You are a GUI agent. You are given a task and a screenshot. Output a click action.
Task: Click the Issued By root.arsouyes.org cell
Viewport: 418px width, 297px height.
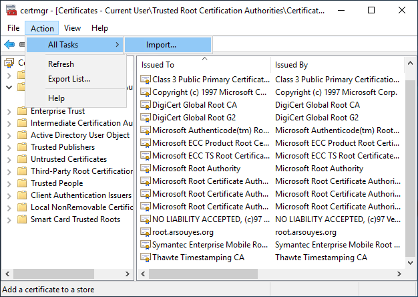click(x=306, y=232)
